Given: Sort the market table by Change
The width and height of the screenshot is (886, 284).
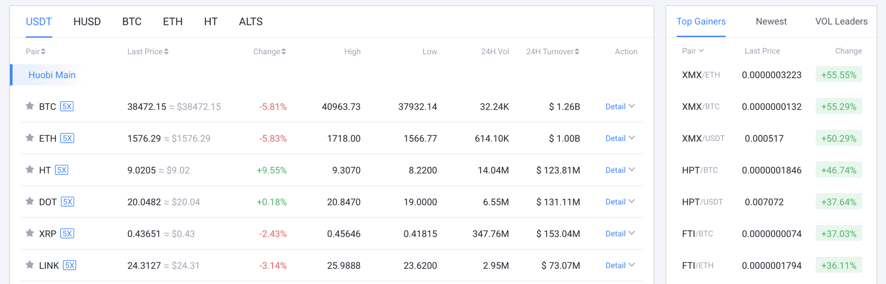Looking at the screenshot, I should coord(270,51).
